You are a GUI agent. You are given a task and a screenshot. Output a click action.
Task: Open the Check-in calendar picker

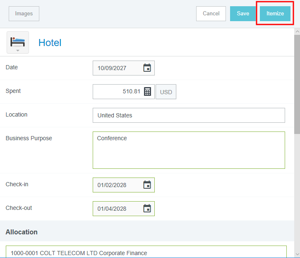(147, 185)
